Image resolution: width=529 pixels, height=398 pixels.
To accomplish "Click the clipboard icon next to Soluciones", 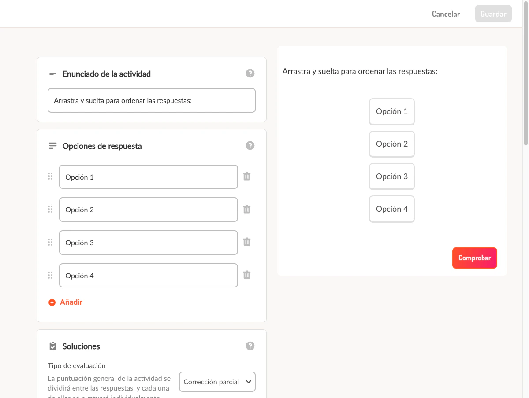I will tap(52, 346).
